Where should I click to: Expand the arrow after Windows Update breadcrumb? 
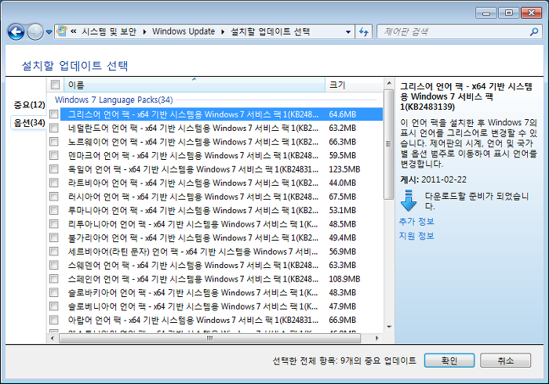point(223,32)
